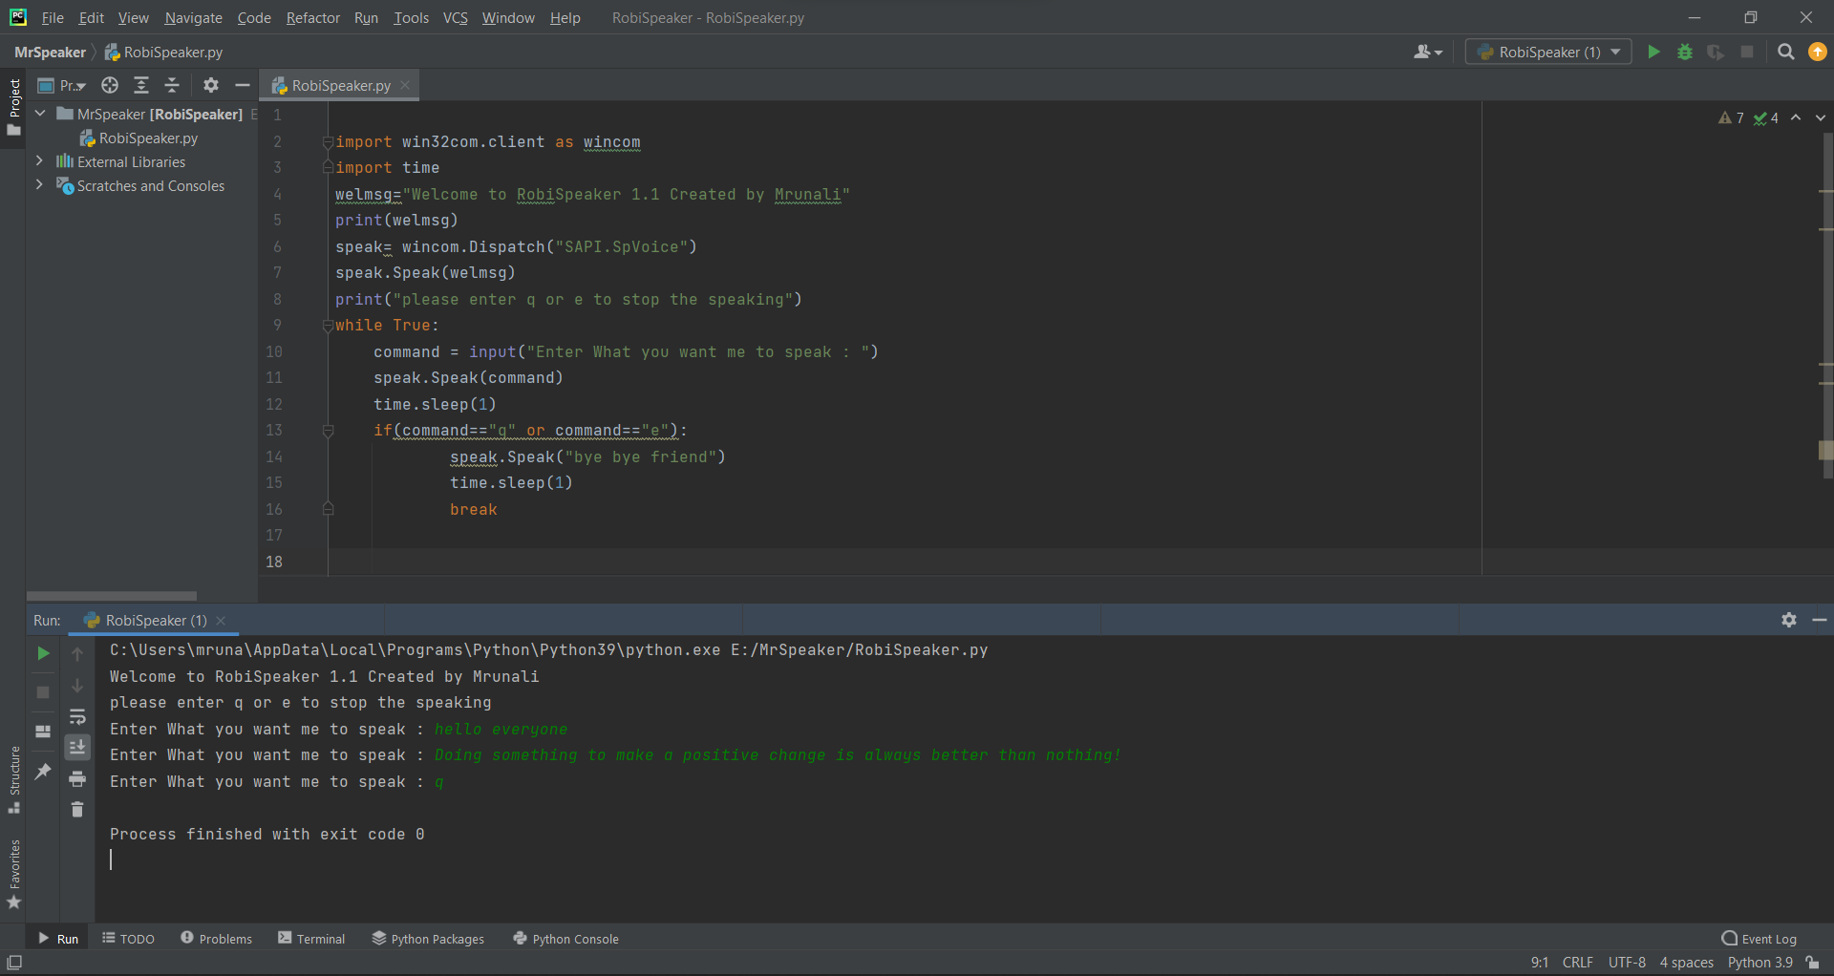Fold the if command block
Screen dimensions: 1834x976
(x=328, y=431)
